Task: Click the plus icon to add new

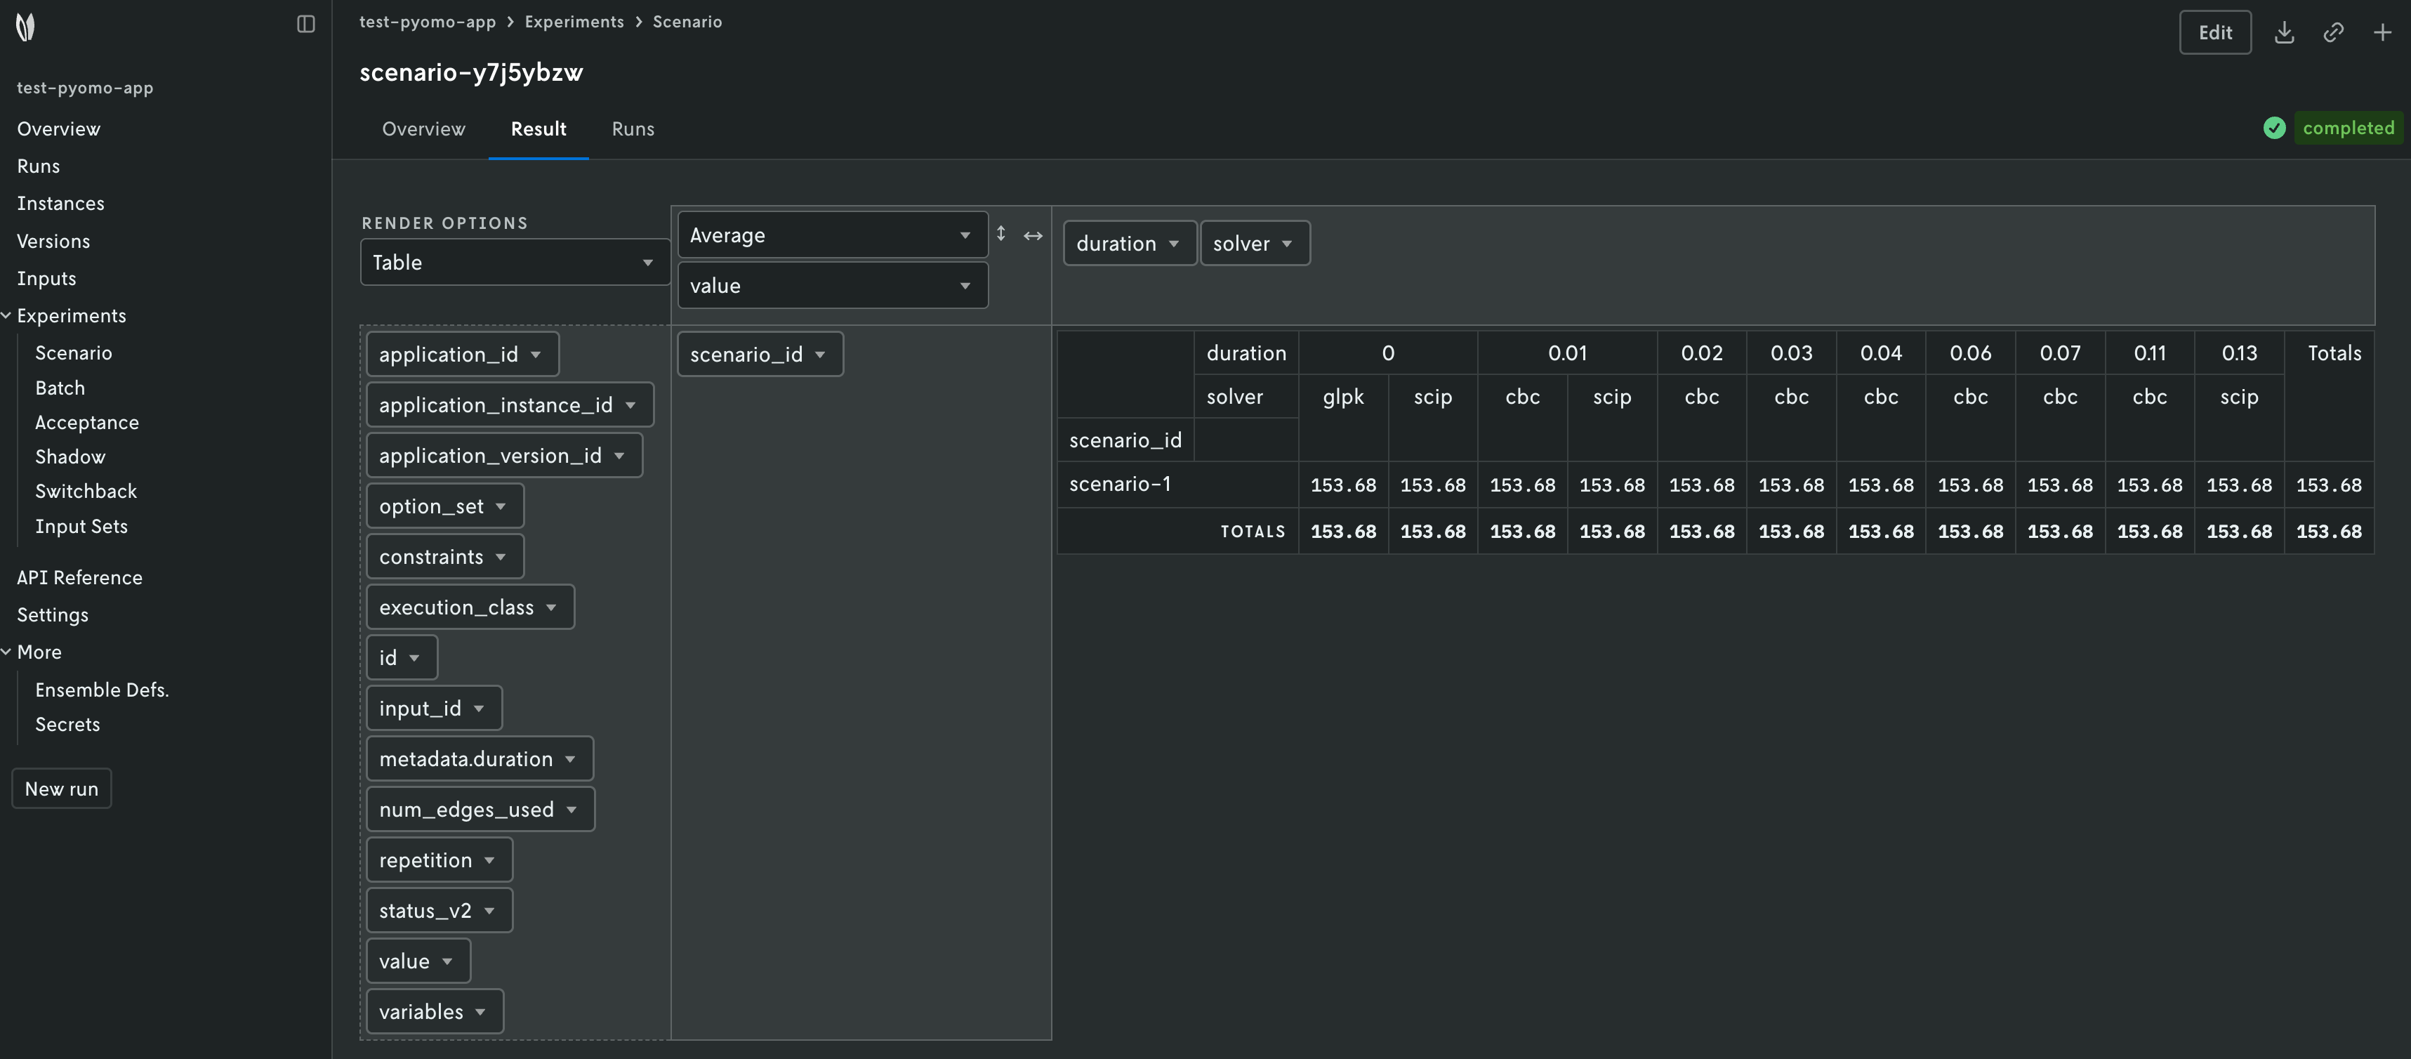Action: click(2382, 33)
